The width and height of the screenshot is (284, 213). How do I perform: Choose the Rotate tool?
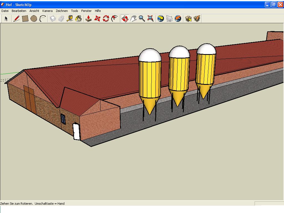[106, 19]
